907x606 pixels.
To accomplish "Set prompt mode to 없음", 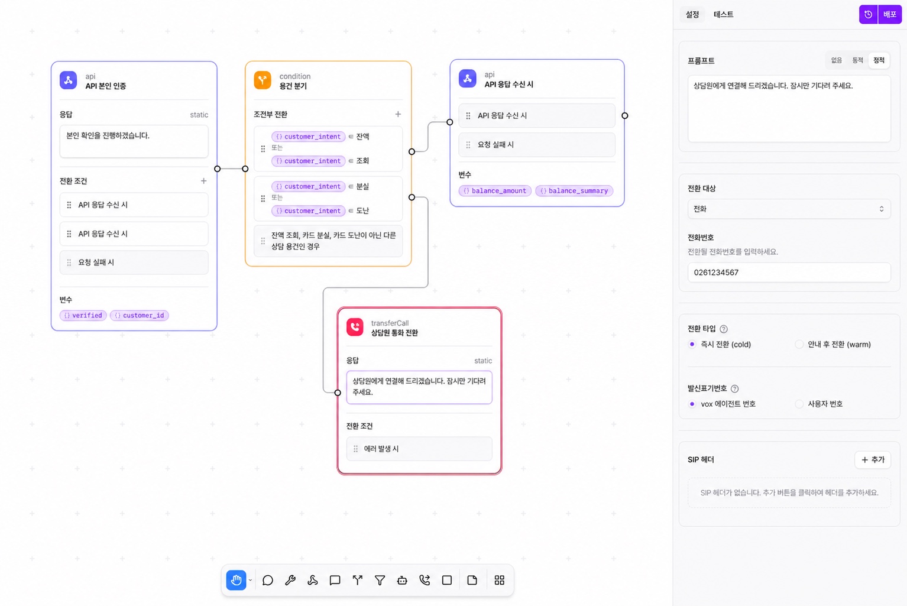I will [837, 60].
